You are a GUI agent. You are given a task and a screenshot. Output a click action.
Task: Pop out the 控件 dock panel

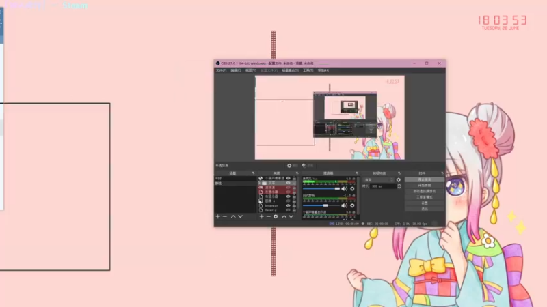tap(442, 173)
